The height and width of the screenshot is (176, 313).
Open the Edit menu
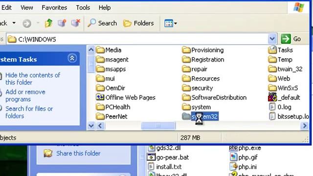pyautogui.click(x=6, y=8)
